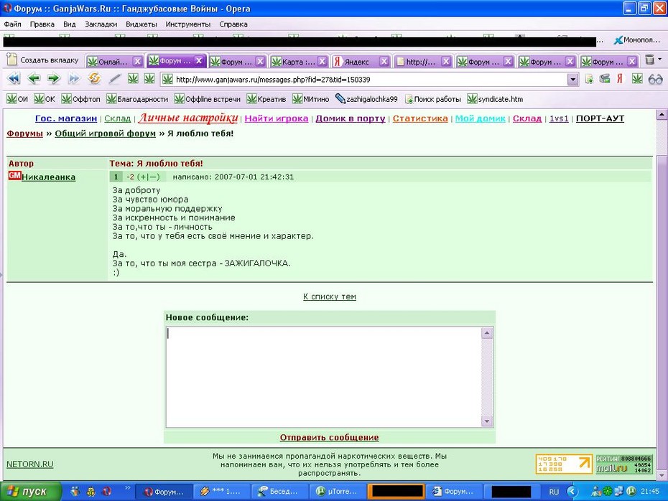Viewport: 668px width, 501px height.
Task: Open the Поиск работы bookmark
Action: 432,99
